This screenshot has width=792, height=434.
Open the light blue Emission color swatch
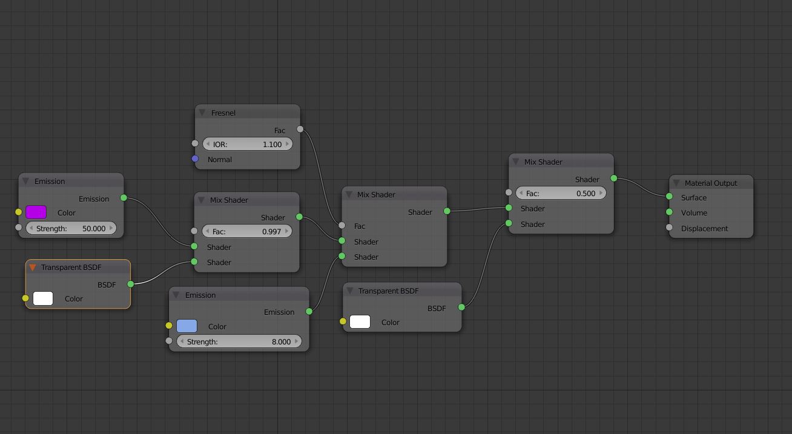point(186,326)
